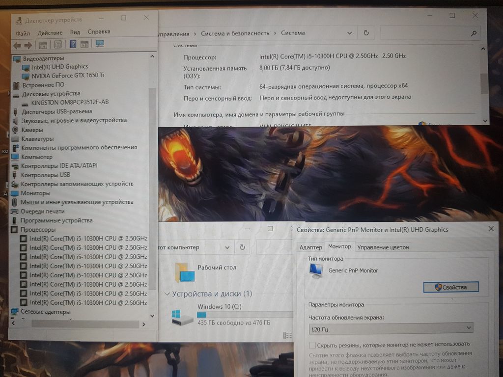Viewport: 503px width, 377px height.
Task: Click the refresh icon in System window address bar
Action: point(366,33)
